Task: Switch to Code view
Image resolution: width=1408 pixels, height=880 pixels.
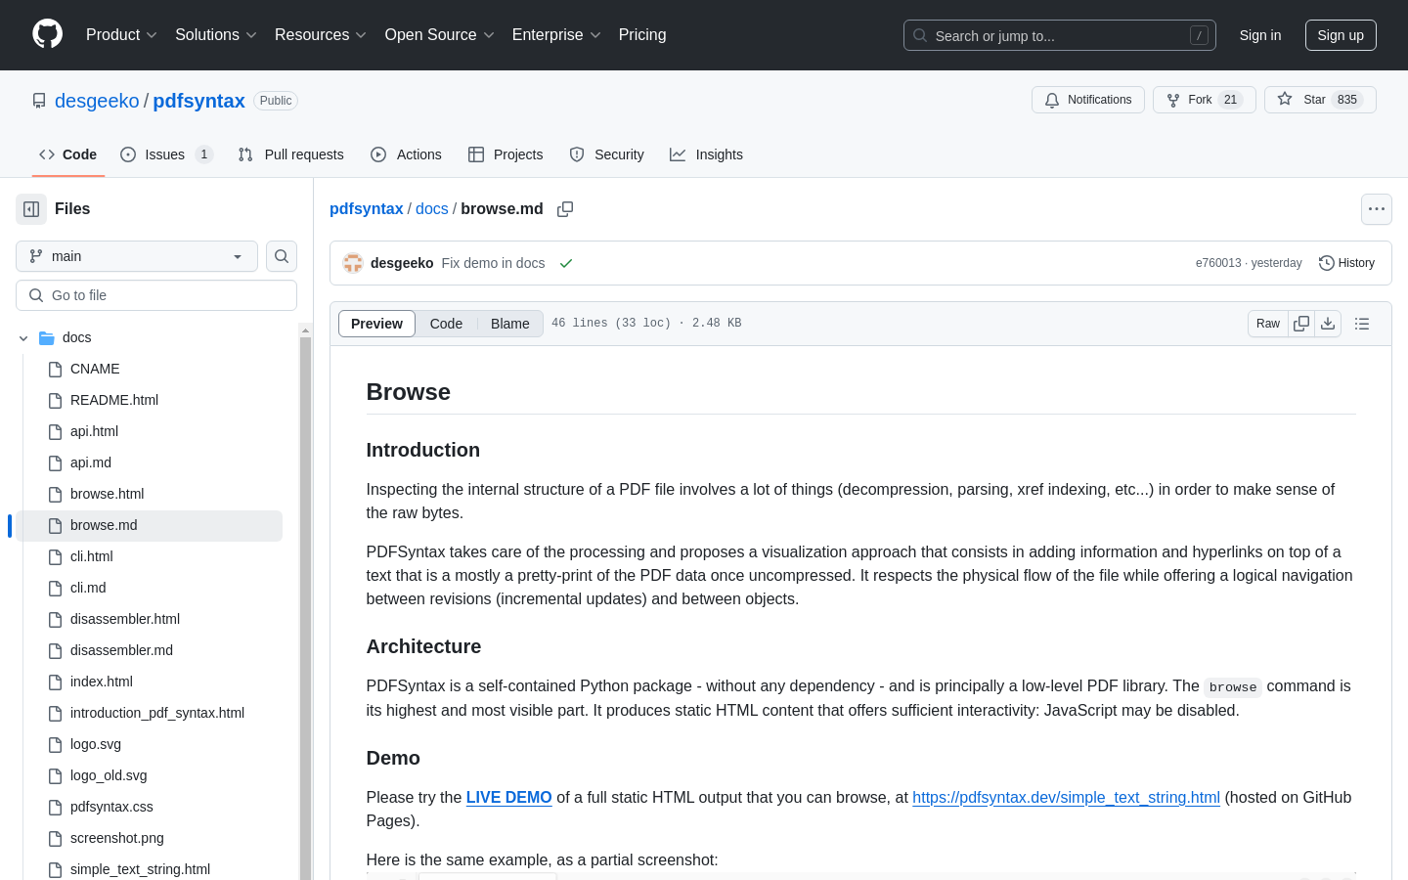Action: click(446, 324)
